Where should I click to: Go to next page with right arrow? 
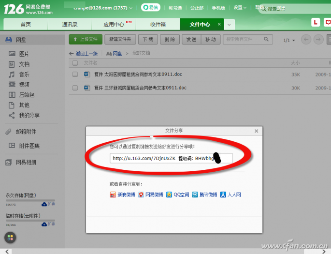click(318, 39)
